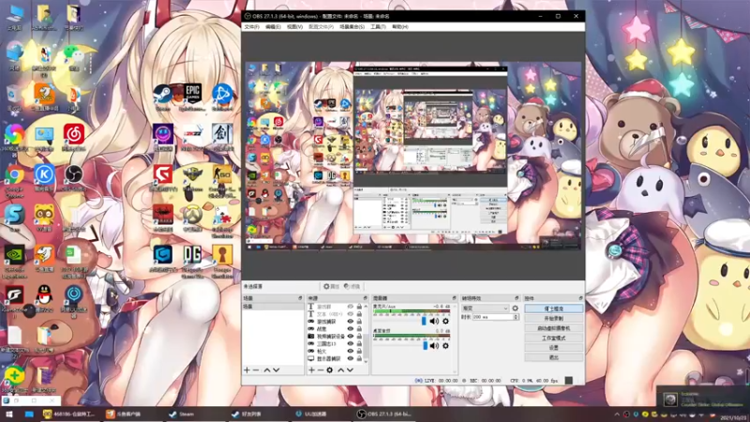Adjust transition duration 300 ms stepper arrows

(x=516, y=317)
